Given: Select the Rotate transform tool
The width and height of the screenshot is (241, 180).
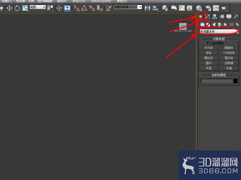Looking at the screenshot, I should (x=17, y=8).
